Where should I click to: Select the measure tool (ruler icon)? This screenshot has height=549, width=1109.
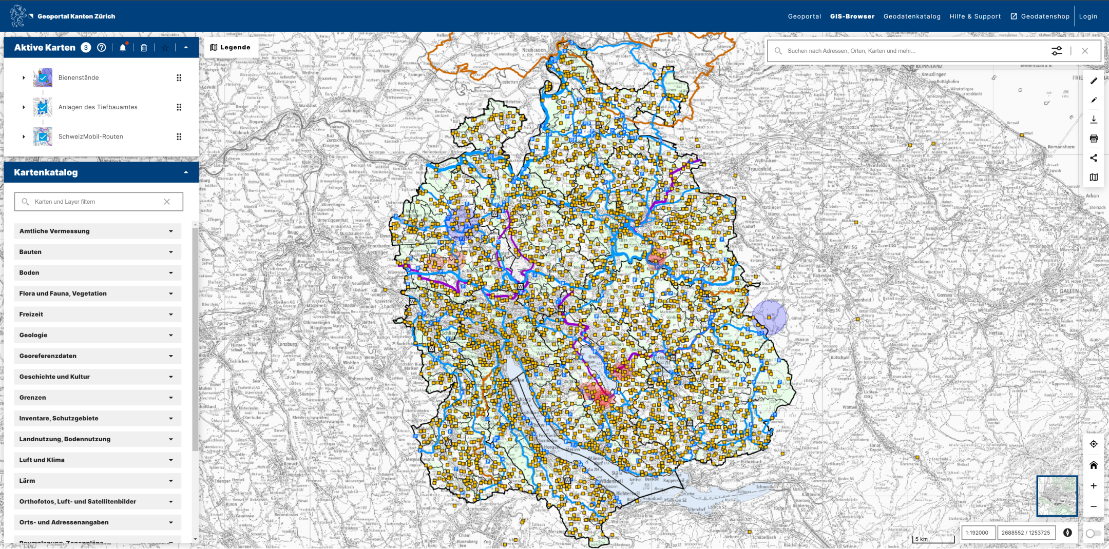(1094, 81)
